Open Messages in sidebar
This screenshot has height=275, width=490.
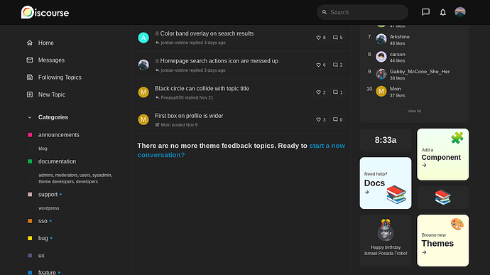click(51, 60)
